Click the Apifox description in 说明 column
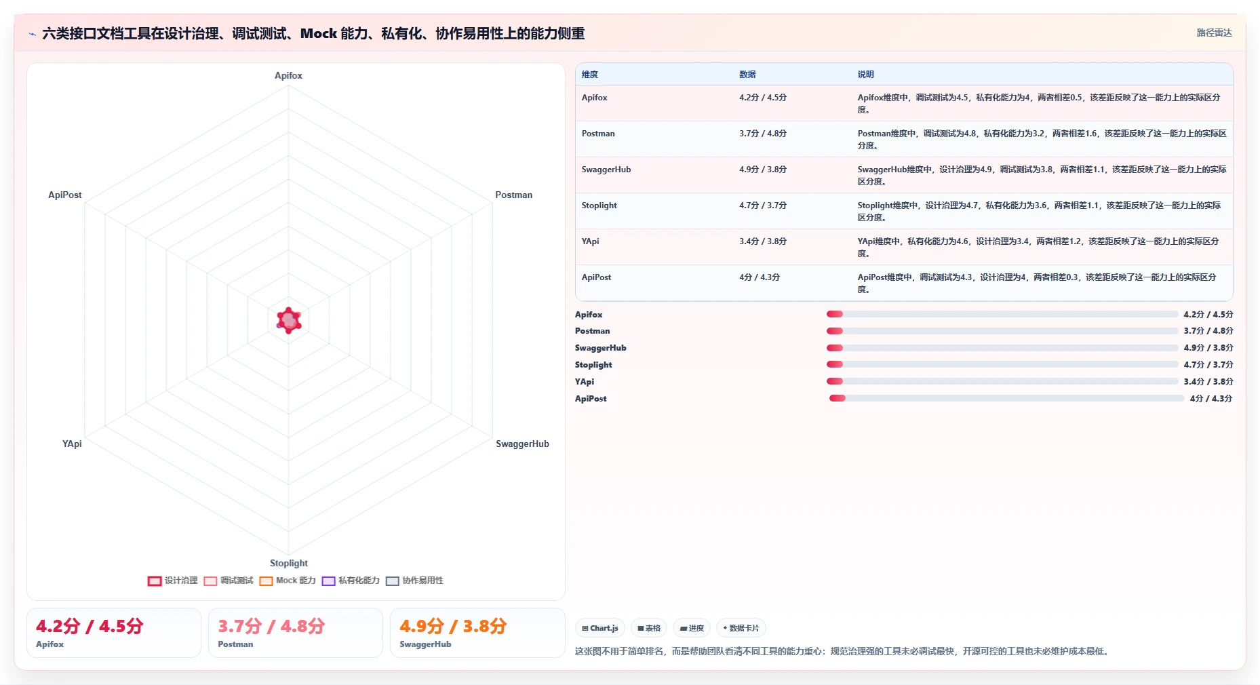The image size is (1260, 685). pos(1039,104)
